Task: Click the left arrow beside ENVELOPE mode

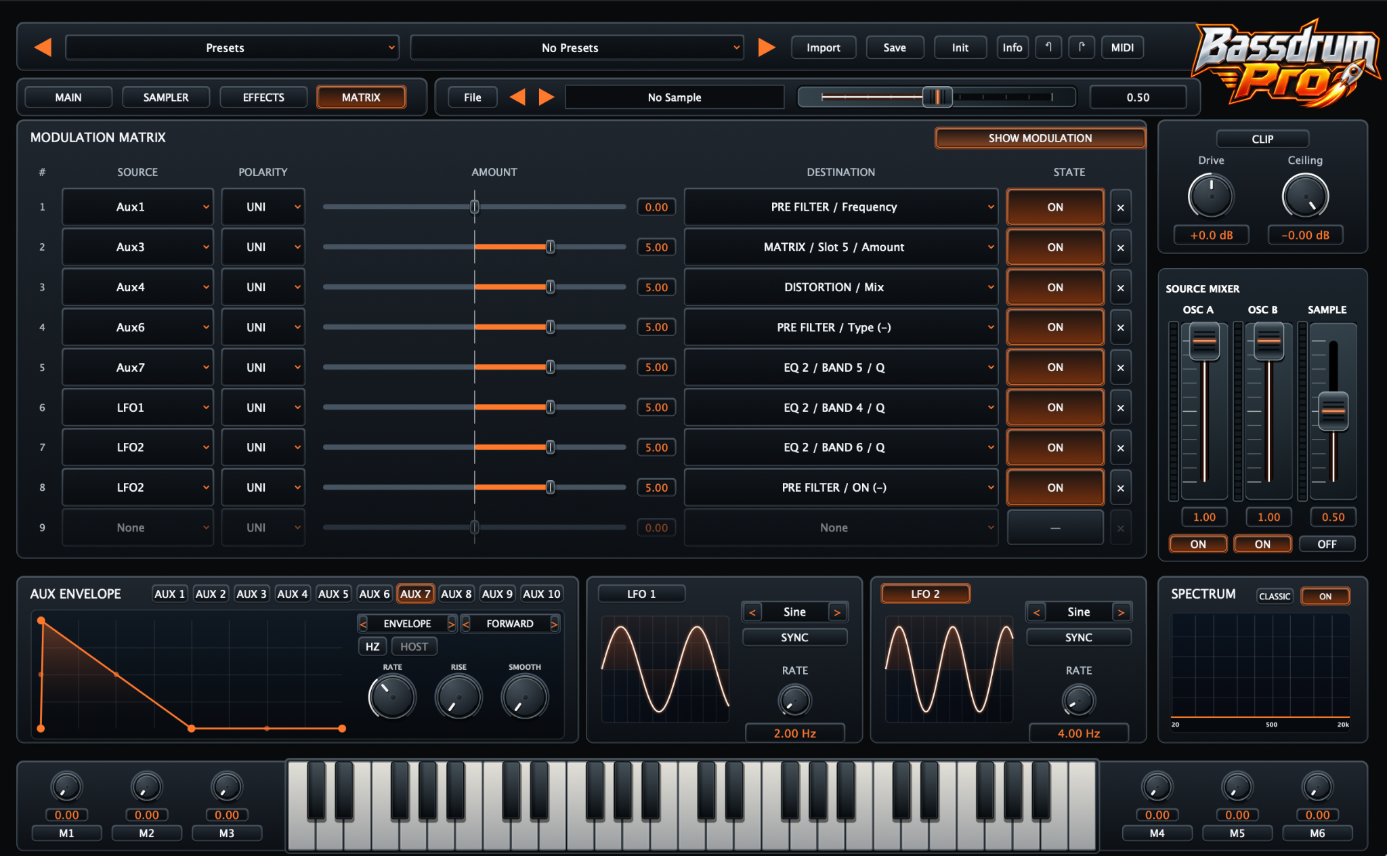Action: (364, 624)
